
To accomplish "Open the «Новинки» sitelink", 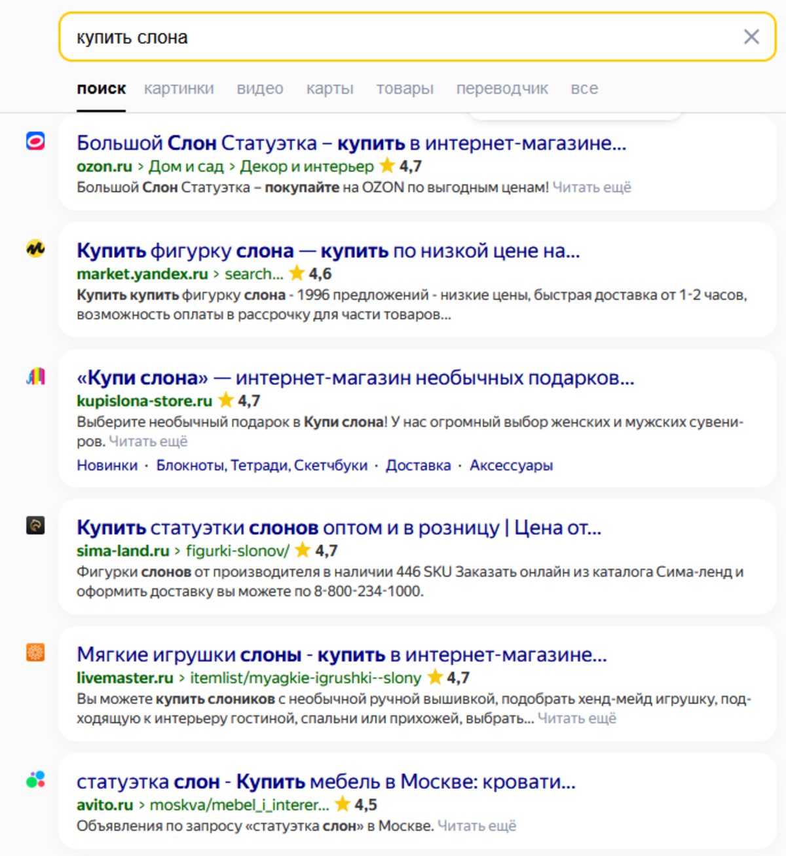I will (107, 466).
